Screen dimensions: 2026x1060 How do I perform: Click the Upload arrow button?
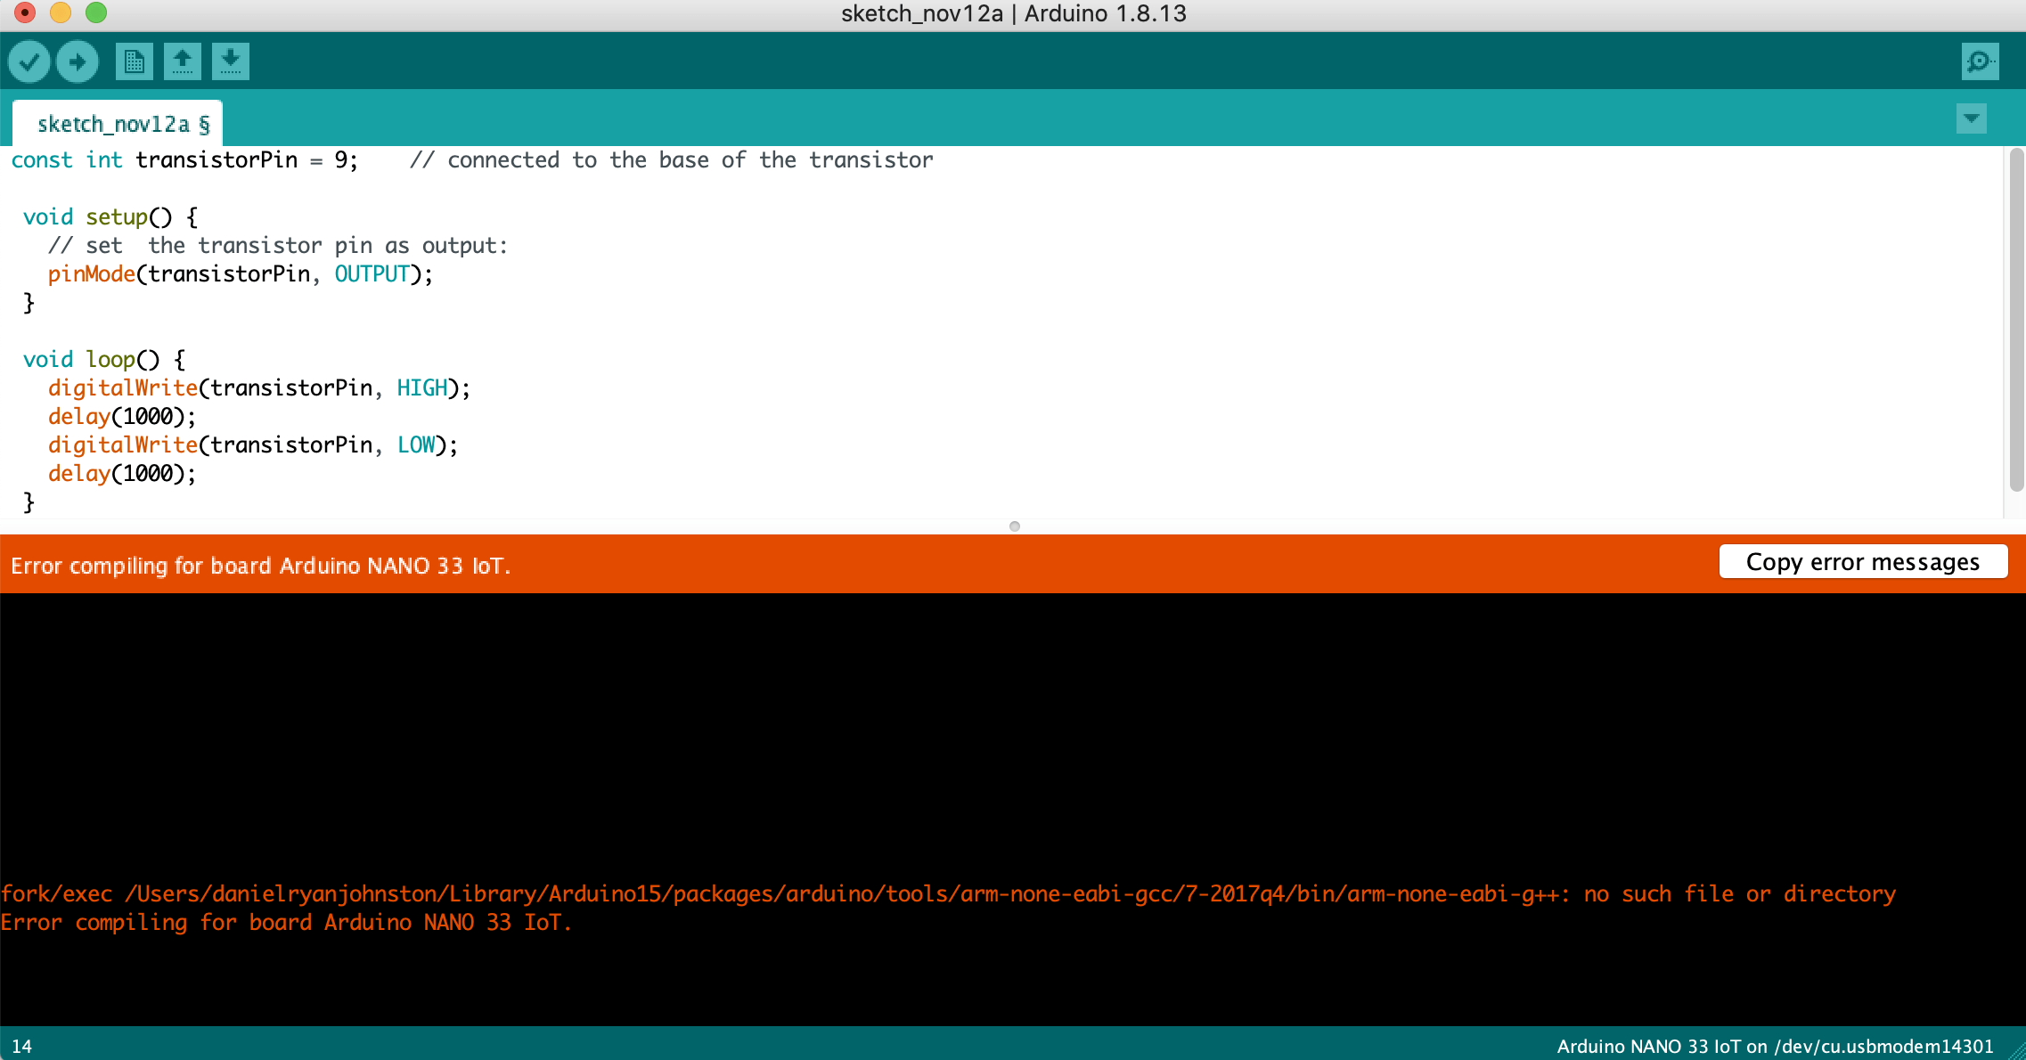pyautogui.click(x=78, y=61)
